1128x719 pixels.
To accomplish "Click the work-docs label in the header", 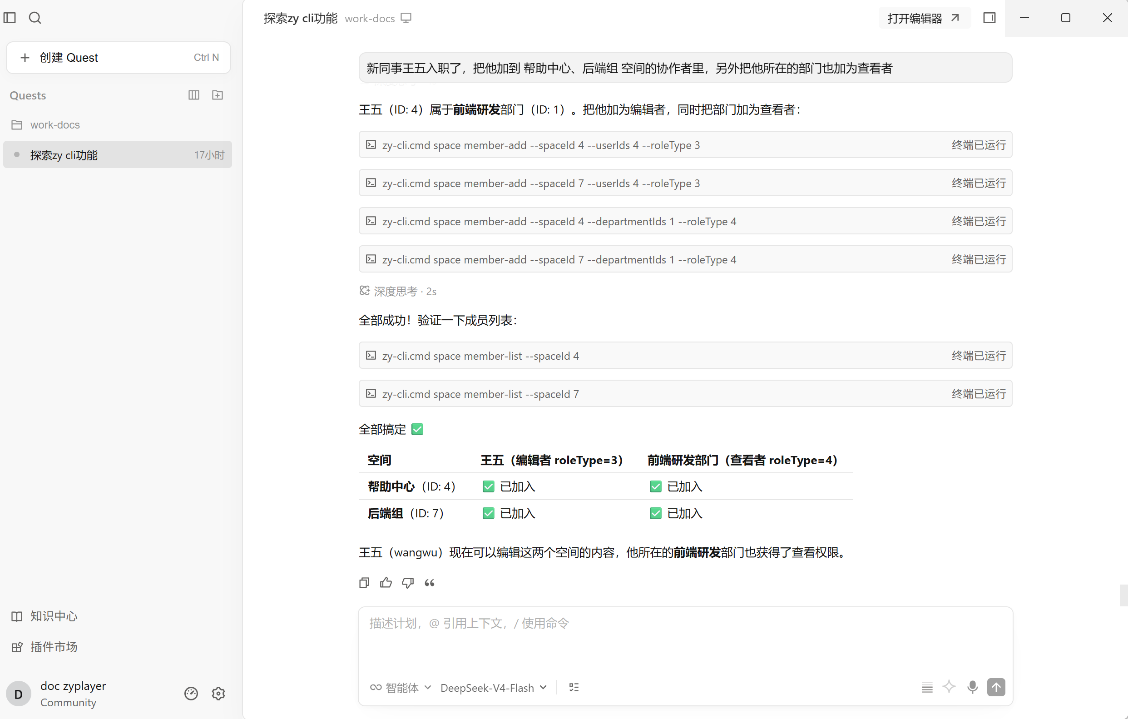I will point(370,18).
